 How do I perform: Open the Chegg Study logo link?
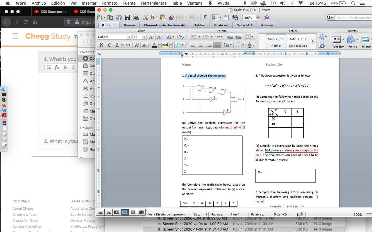[x=48, y=36]
